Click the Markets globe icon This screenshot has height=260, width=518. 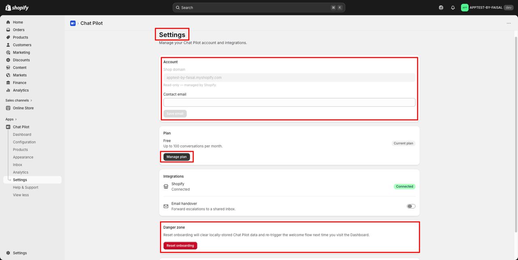[8, 75]
